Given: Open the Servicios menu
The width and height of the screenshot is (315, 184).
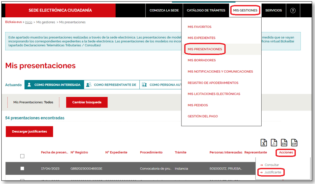Looking at the screenshot, I should pyautogui.click(x=273, y=10).
